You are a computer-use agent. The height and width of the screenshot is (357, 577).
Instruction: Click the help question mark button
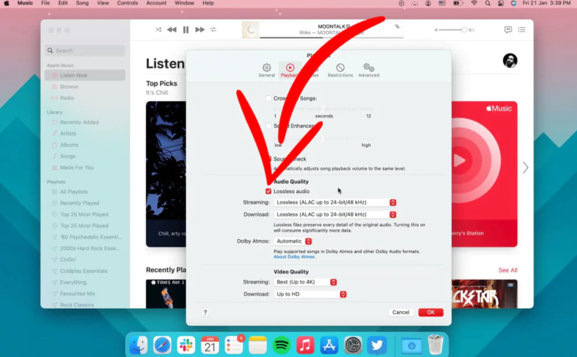(x=205, y=312)
